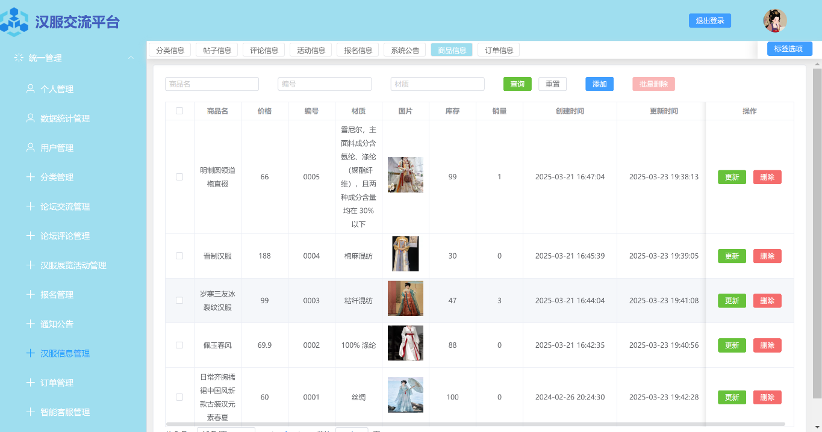This screenshot has height=432, width=822.
Task: Switch to the 报名信息 tab
Action: click(x=358, y=50)
